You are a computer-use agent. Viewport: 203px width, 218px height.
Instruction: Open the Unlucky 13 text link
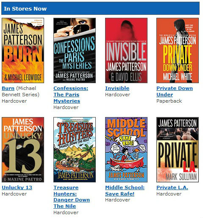(17, 187)
